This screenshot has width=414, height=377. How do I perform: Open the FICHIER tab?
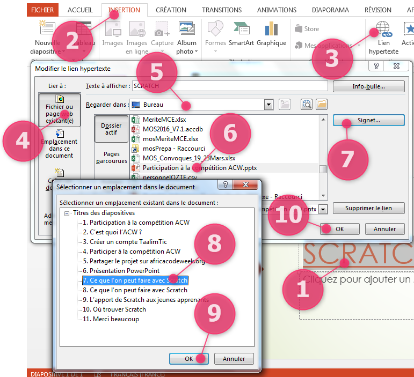click(42, 10)
